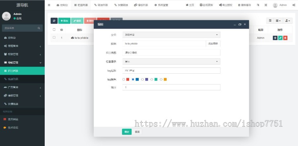Screen dimensions: 298x146
Task: Click the purple color swatch square
Action: coord(147,79)
